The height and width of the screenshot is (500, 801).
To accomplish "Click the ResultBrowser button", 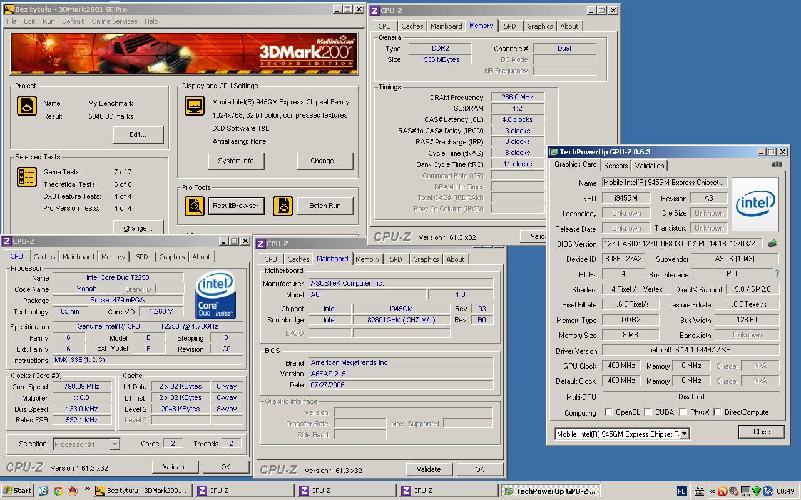I will tap(235, 206).
